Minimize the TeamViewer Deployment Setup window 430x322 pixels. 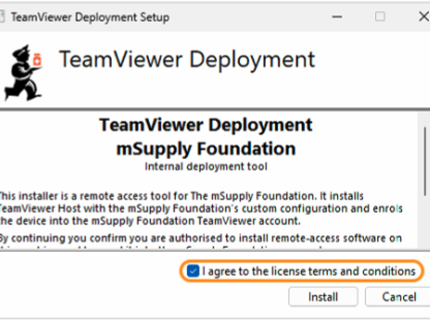[x=337, y=17]
